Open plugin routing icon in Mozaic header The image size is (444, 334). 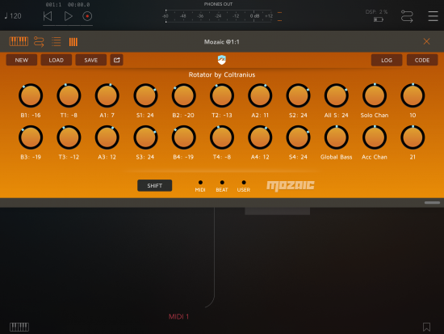pyautogui.click(x=39, y=41)
